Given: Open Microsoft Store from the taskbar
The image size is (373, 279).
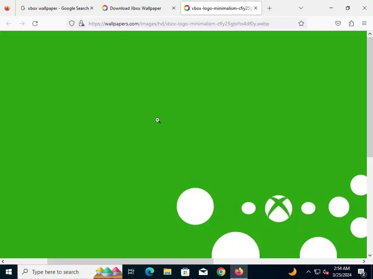Looking at the screenshot, I should [x=185, y=272].
